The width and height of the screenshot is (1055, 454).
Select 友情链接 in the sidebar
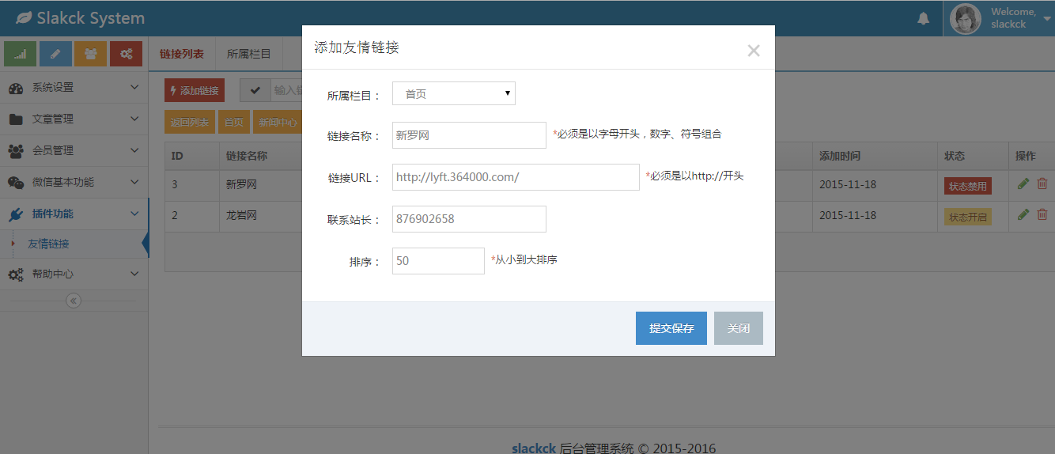pyautogui.click(x=49, y=244)
